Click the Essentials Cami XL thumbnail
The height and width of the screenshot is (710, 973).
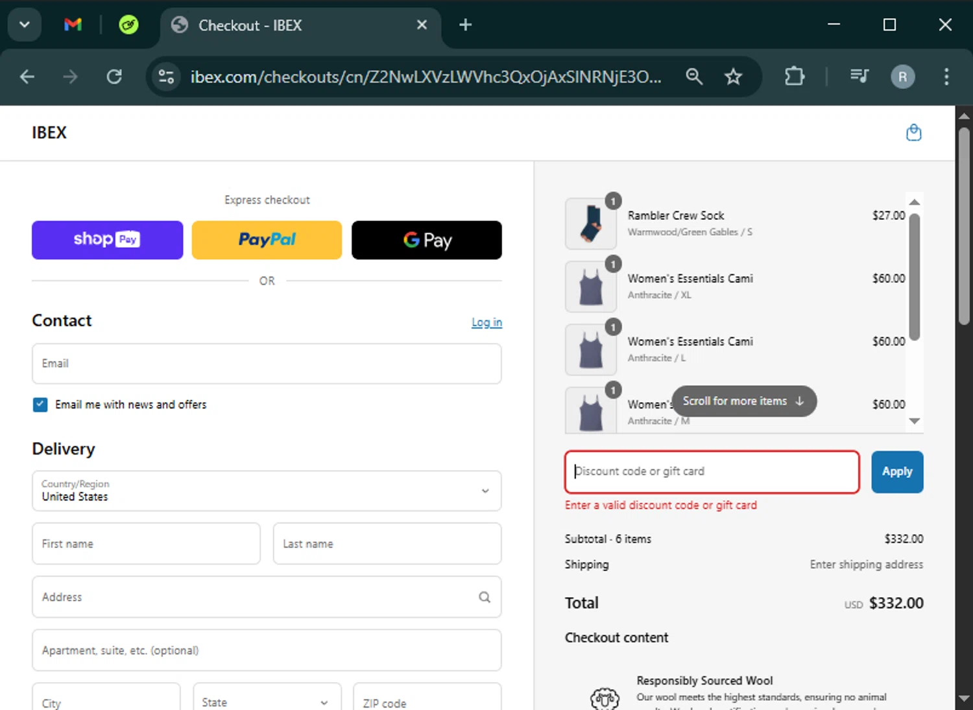[x=591, y=287]
